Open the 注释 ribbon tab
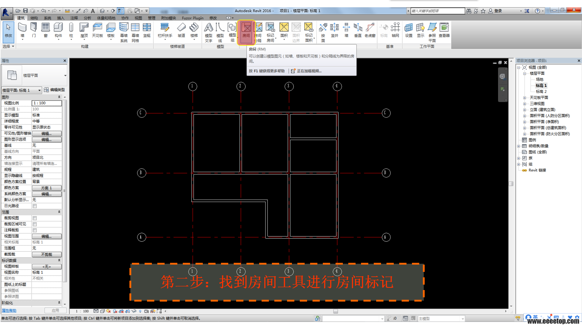Screen dimensions: 582x327 [74, 18]
